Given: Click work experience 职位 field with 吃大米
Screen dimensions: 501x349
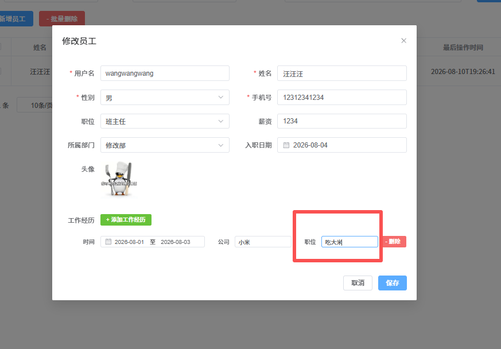Looking at the screenshot, I should [x=349, y=242].
